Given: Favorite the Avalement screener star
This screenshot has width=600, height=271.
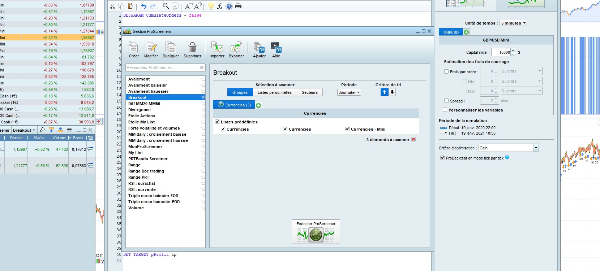Looking at the screenshot, I should [203, 79].
